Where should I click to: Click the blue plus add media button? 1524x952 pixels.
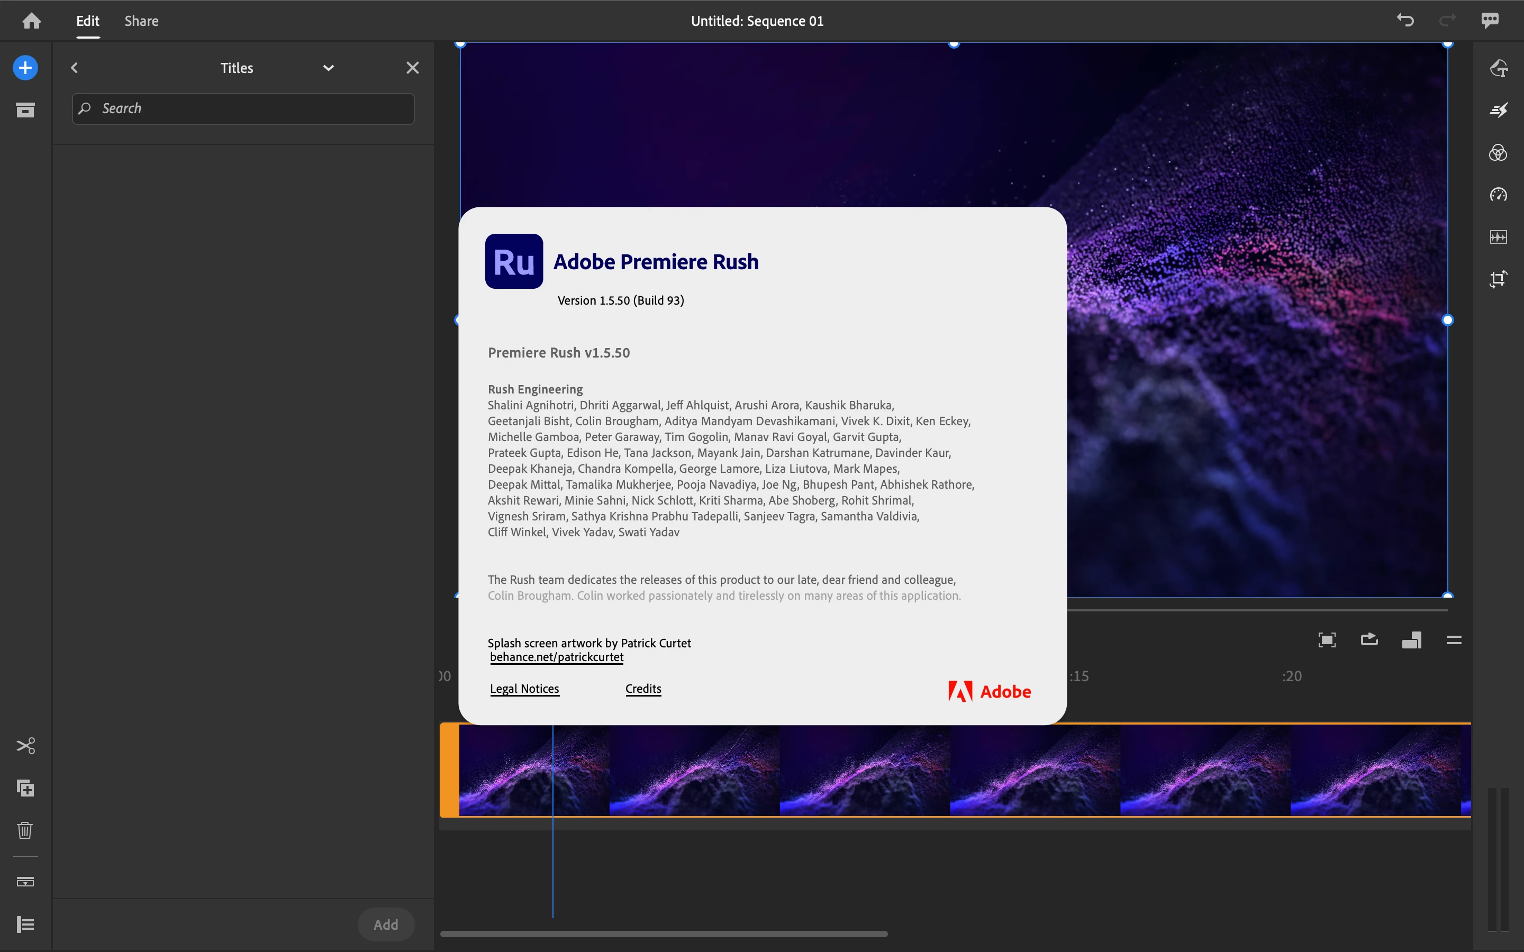25,68
